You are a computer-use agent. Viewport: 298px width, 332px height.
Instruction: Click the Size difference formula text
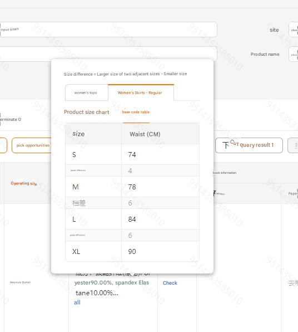(125, 74)
